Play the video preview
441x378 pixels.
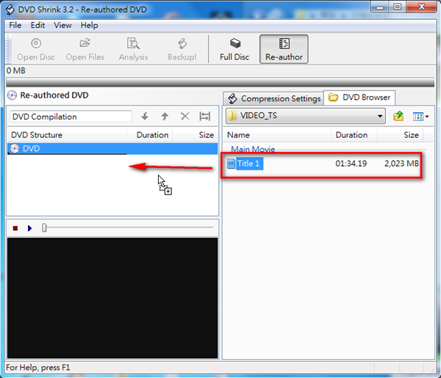30,228
